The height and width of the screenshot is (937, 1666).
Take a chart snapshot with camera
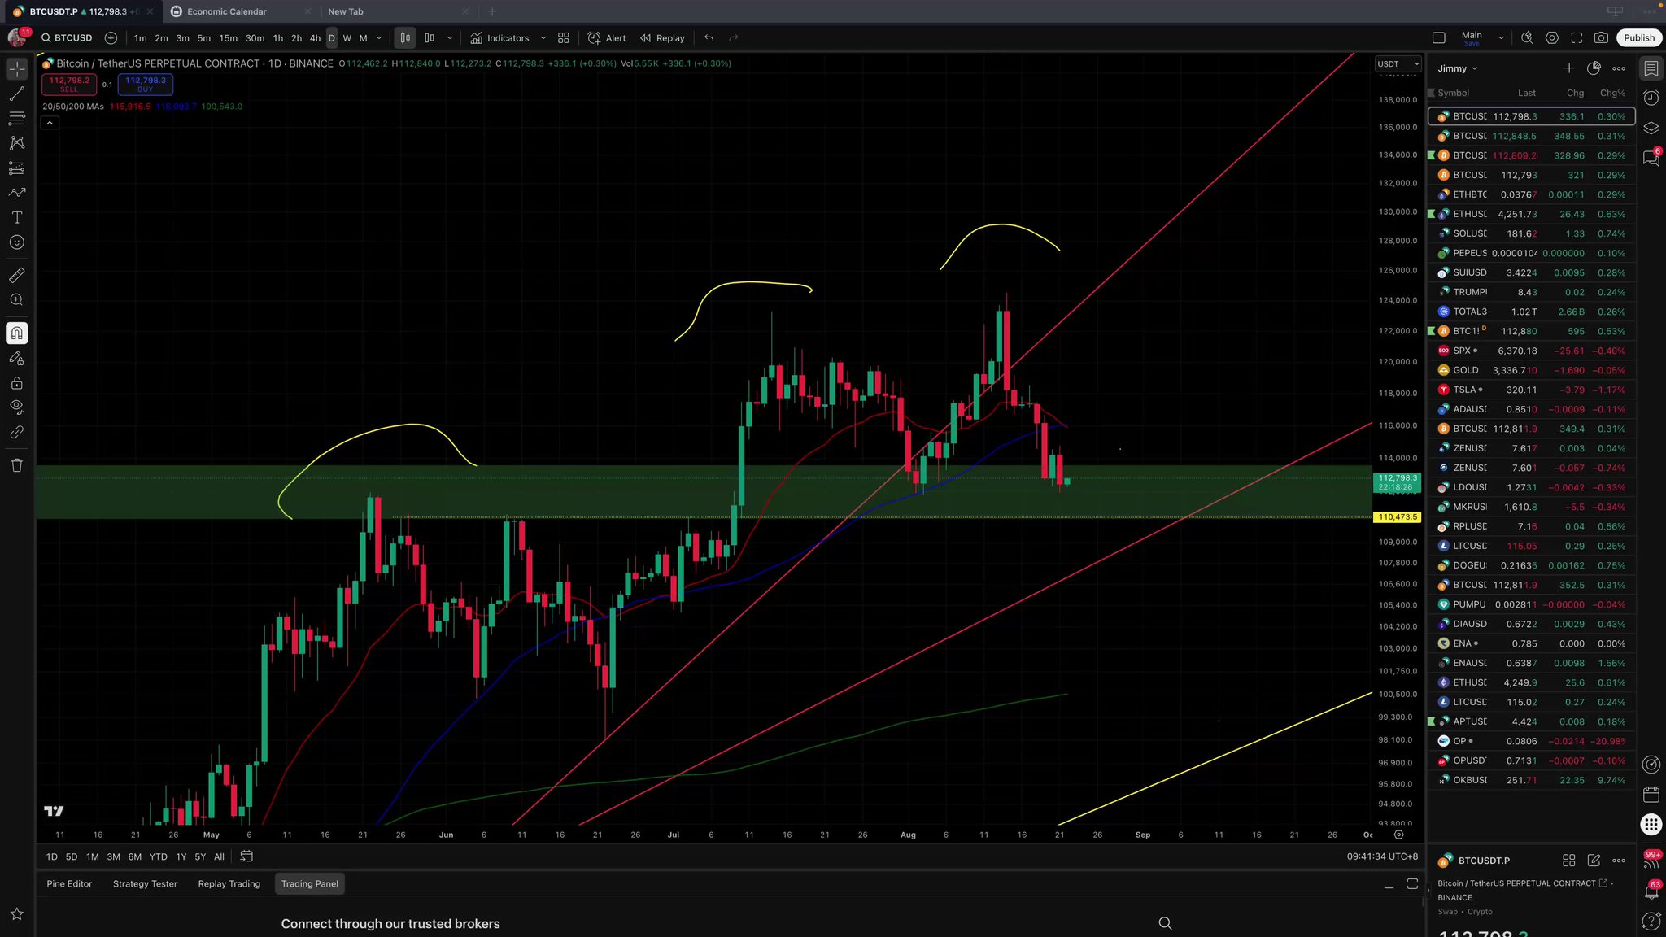point(1601,38)
